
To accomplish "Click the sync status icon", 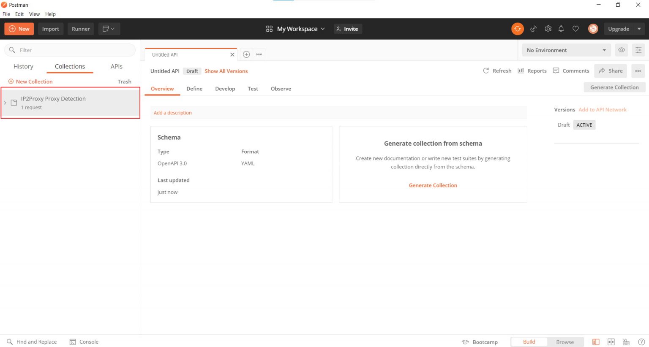I will point(518,29).
